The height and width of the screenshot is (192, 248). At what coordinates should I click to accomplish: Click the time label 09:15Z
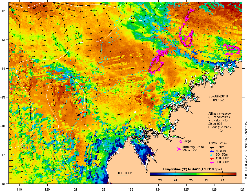[218, 100]
